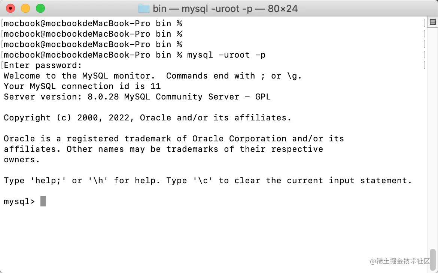Viewport: 438px width, 273px height.
Task: Click the "mysql -uroot -p" command text
Action: [x=226, y=55]
